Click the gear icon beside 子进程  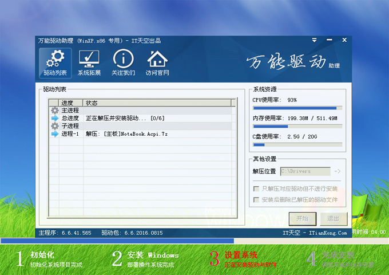coord(54,126)
